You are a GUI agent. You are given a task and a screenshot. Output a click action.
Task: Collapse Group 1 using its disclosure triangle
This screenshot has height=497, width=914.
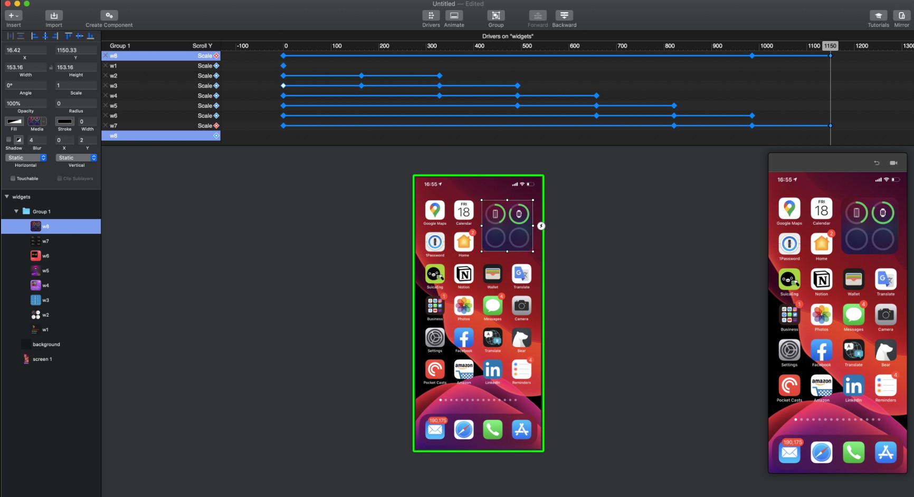16,211
